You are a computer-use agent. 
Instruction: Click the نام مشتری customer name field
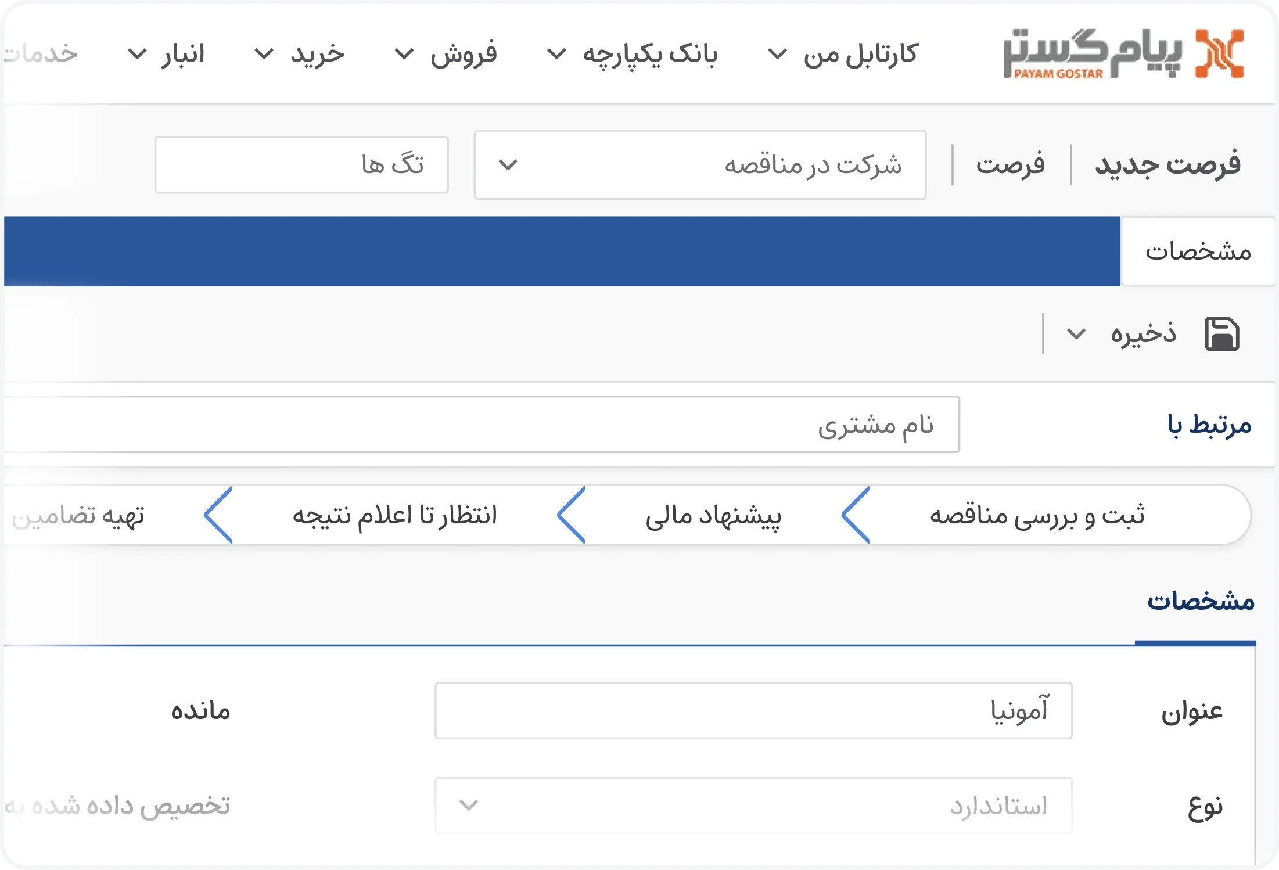click(482, 425)
